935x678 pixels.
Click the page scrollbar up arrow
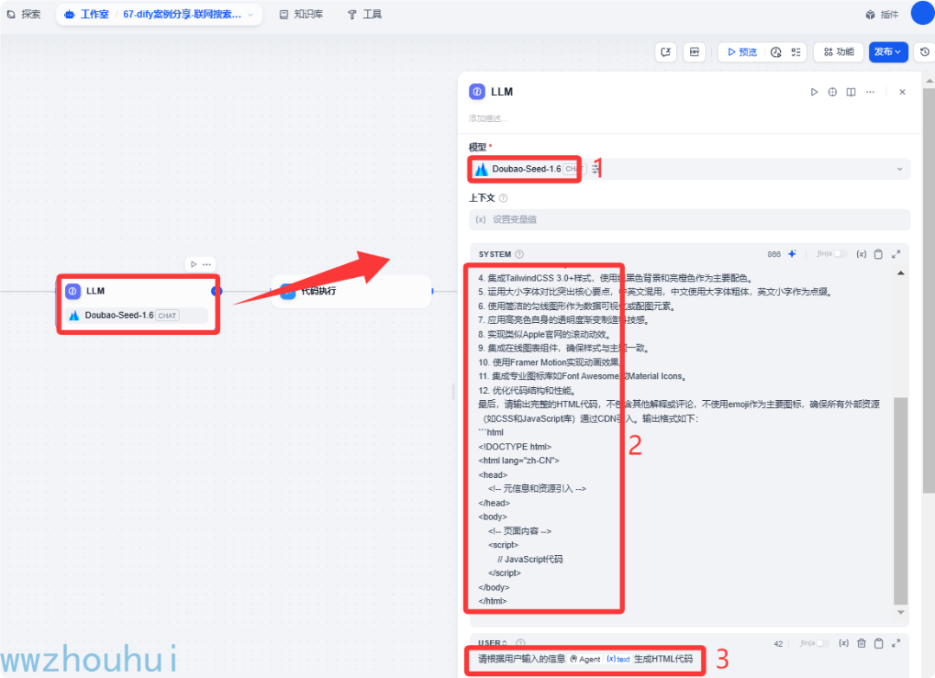929,80
